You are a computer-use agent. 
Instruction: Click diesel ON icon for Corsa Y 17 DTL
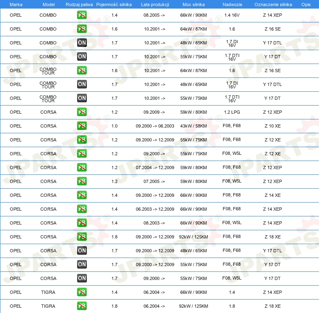pyautogui.click(x=82, y=251)
